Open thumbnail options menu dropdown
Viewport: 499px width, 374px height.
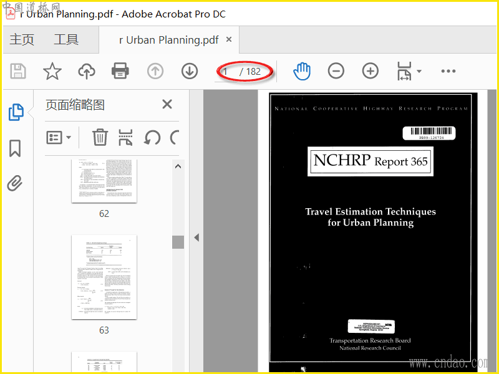(x=59, y=137)
